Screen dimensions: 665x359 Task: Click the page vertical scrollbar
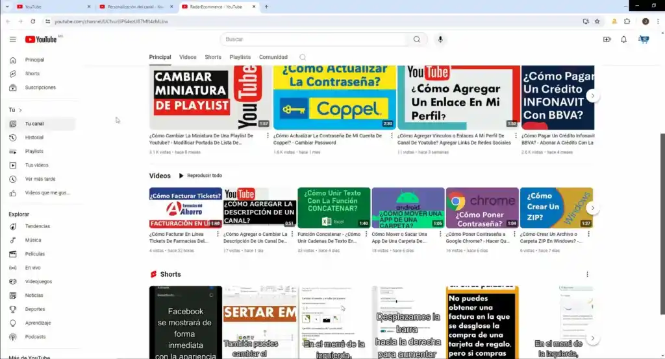tap(662, 224)
